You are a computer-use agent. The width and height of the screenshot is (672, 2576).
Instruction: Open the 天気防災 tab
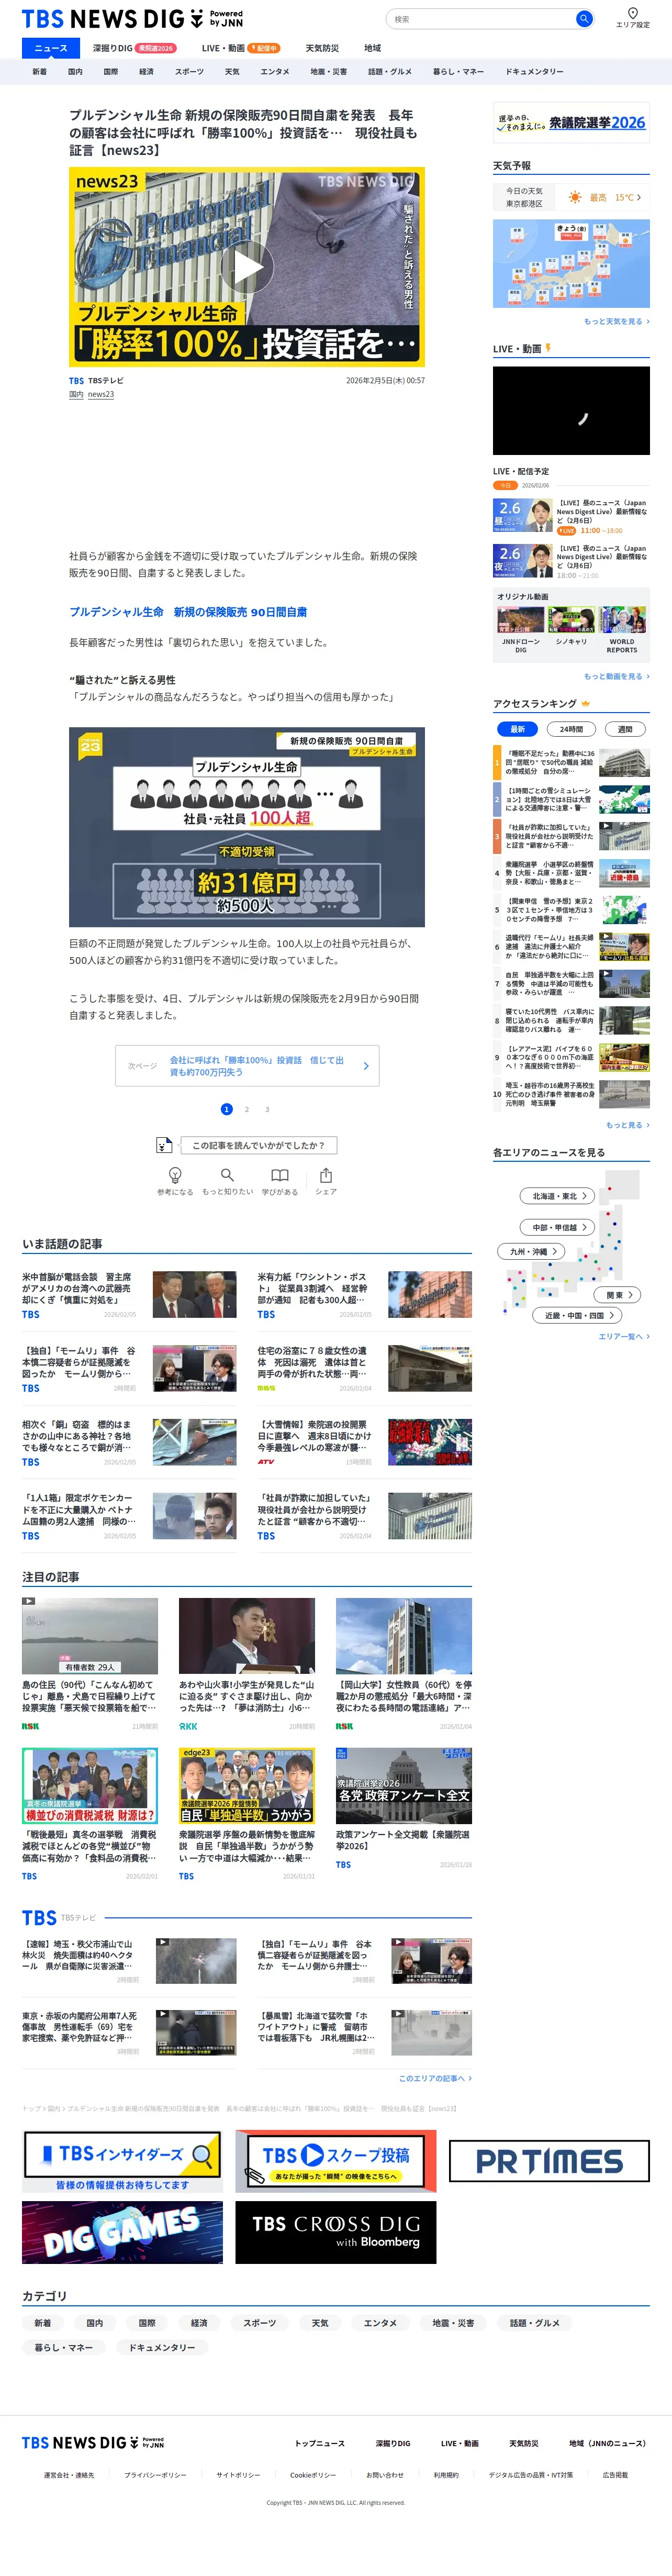click(322, 48)
